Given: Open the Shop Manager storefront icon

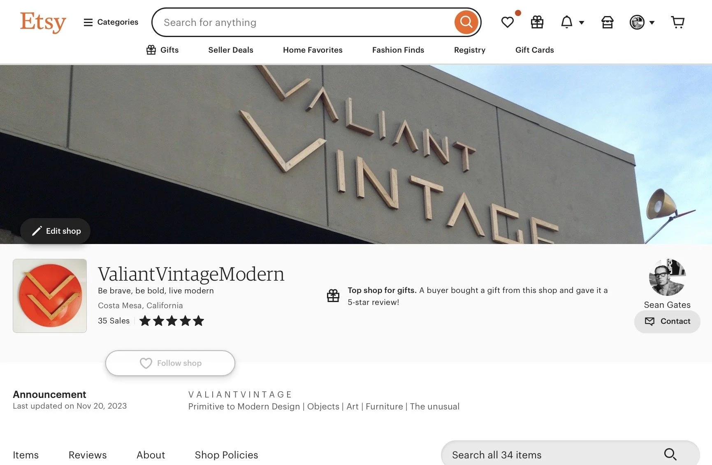Looking at the screenshot, I should (607, 22).
